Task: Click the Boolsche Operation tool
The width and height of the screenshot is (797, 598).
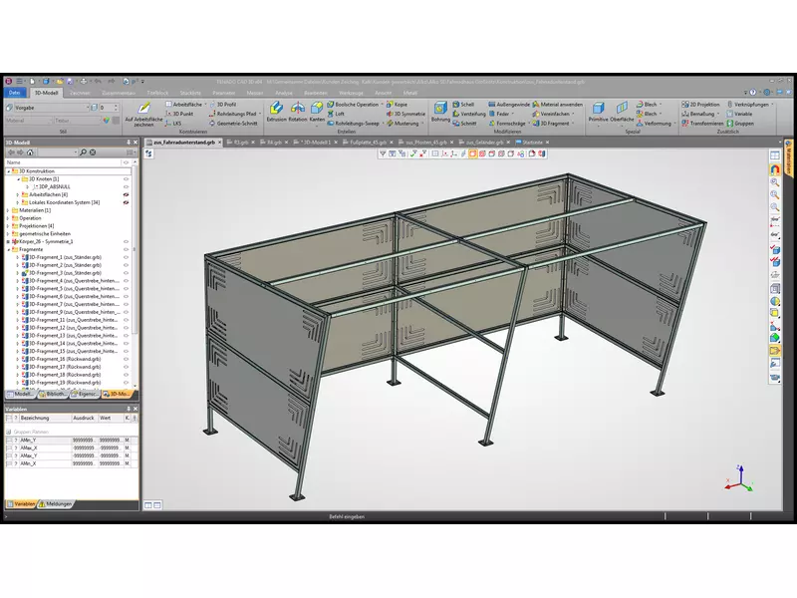Action: point(356,104)
